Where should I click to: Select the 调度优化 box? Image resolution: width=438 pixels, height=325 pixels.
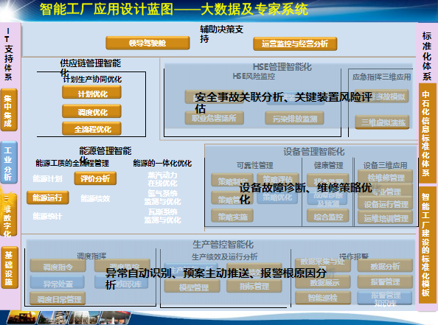pos(91,111)
